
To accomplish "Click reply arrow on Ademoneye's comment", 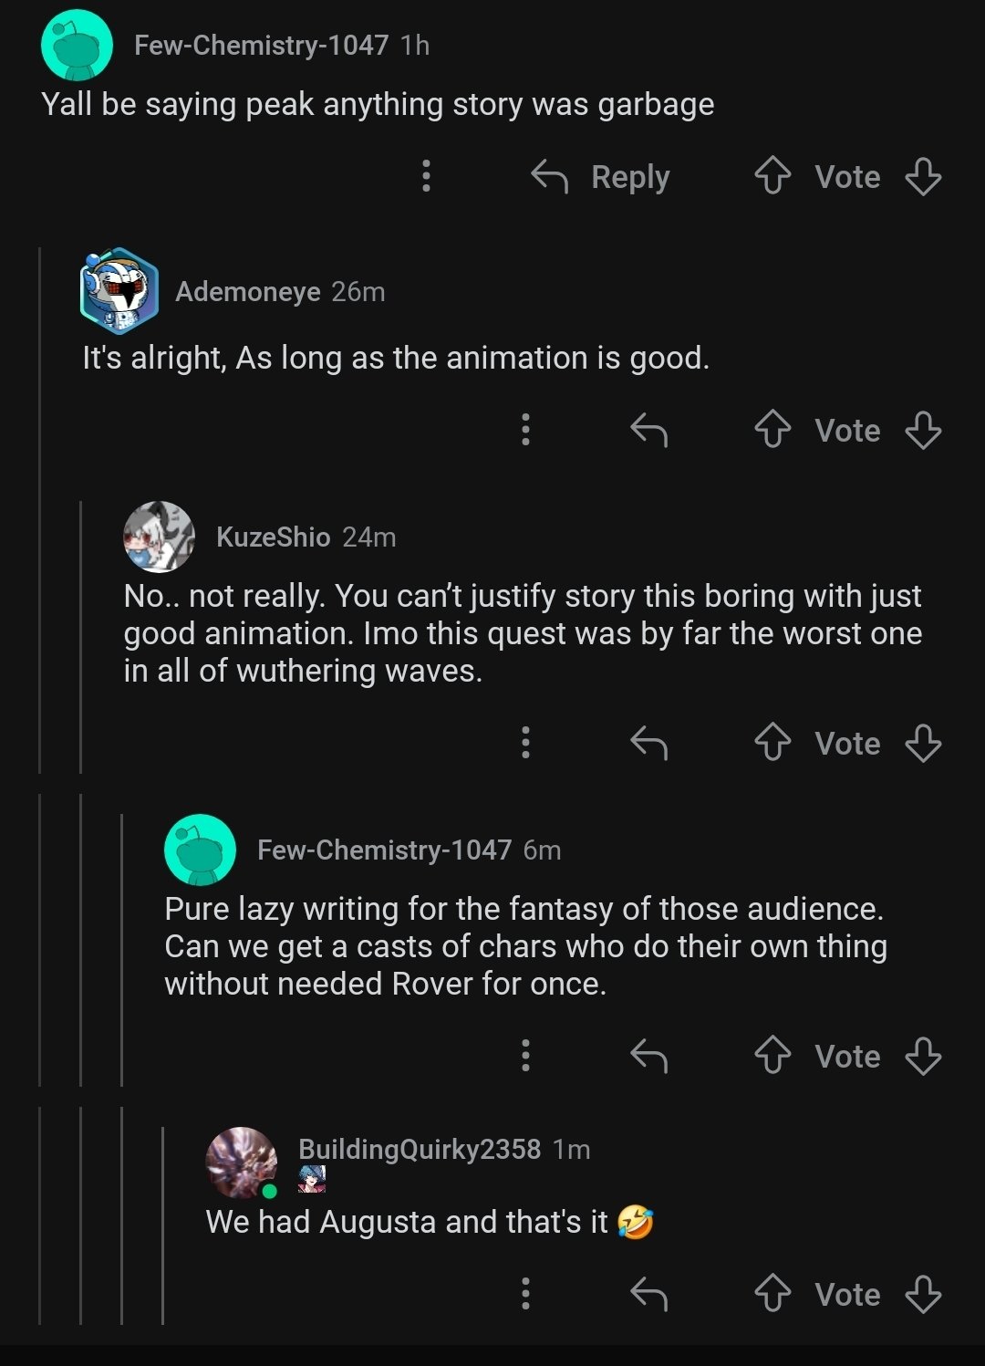I will [x=649, y=430].
